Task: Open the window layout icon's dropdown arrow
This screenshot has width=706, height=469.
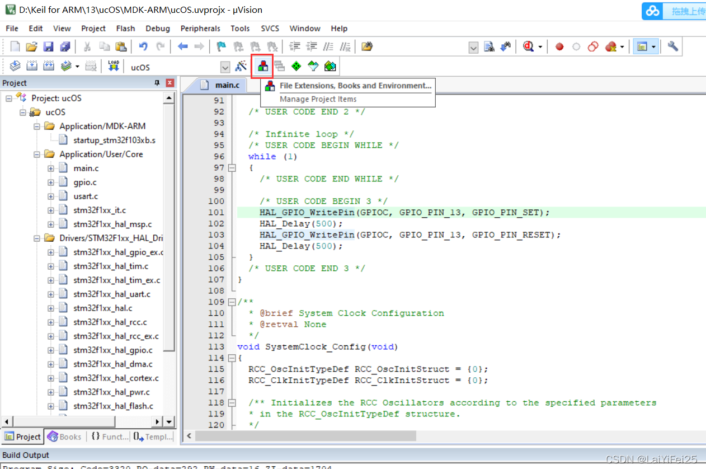Action: [653, 47]
